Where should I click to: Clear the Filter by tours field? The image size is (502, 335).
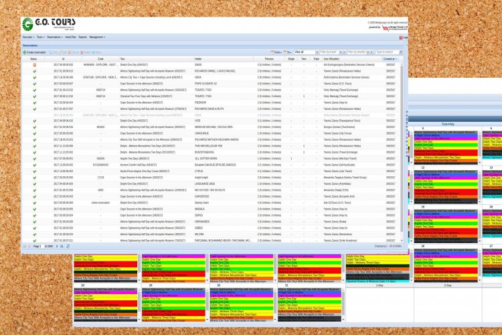345,52
